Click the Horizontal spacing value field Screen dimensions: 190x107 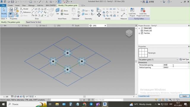(175, 65)
